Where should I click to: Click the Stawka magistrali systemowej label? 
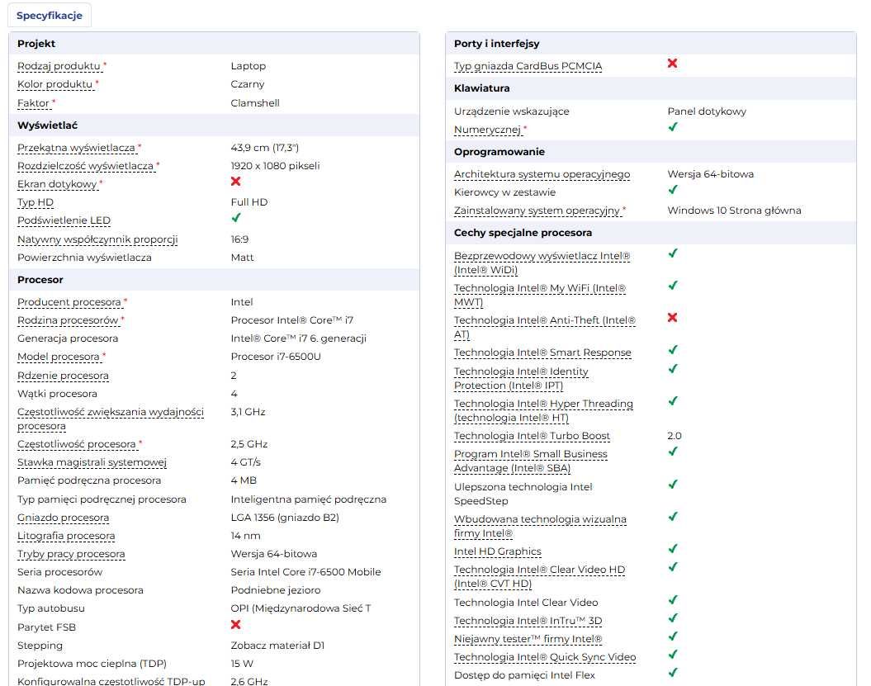tap(92, 462)
